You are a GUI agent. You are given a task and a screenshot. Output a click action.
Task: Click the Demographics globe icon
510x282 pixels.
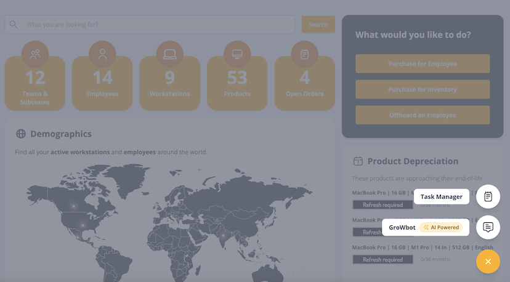click(21, 134)
